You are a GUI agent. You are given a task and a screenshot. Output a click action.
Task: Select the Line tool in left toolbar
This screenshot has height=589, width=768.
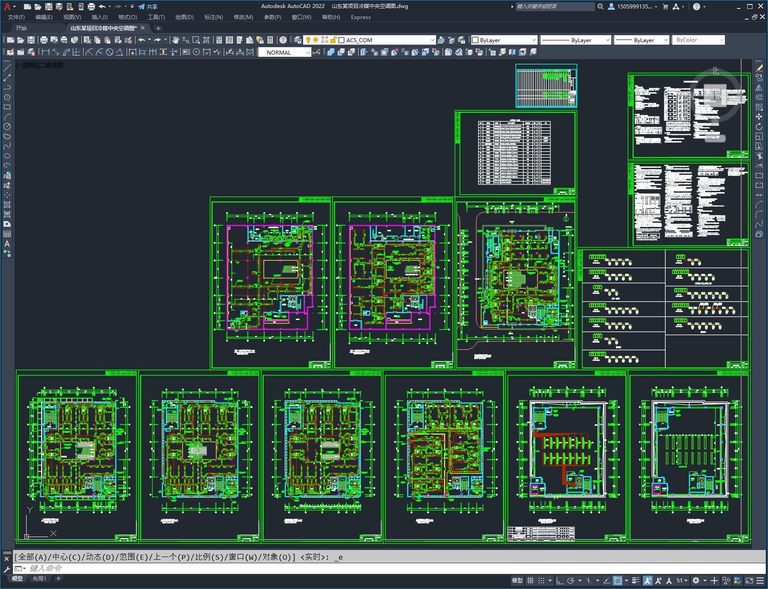coord(7,68)
